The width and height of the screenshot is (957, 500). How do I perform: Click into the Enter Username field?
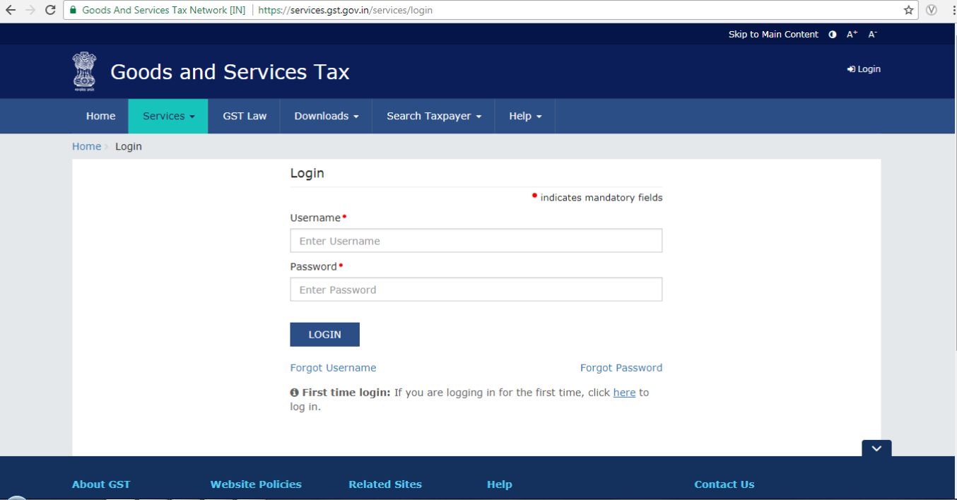pyautogui.click(x=476, y=241)
